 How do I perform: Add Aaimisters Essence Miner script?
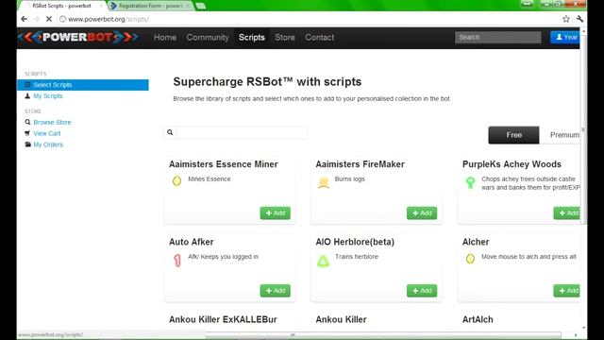click(275, 213)
